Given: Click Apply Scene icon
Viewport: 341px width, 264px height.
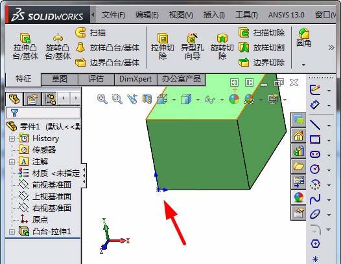Looking at the screenshot, I should [x=249, y=99].
